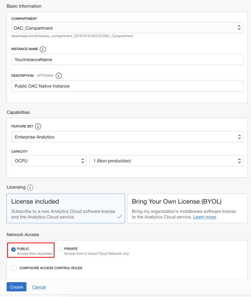Viewport: 251px width, 297px height.
Task: Click checkmark icon on License included card
Action: [119, 216]
